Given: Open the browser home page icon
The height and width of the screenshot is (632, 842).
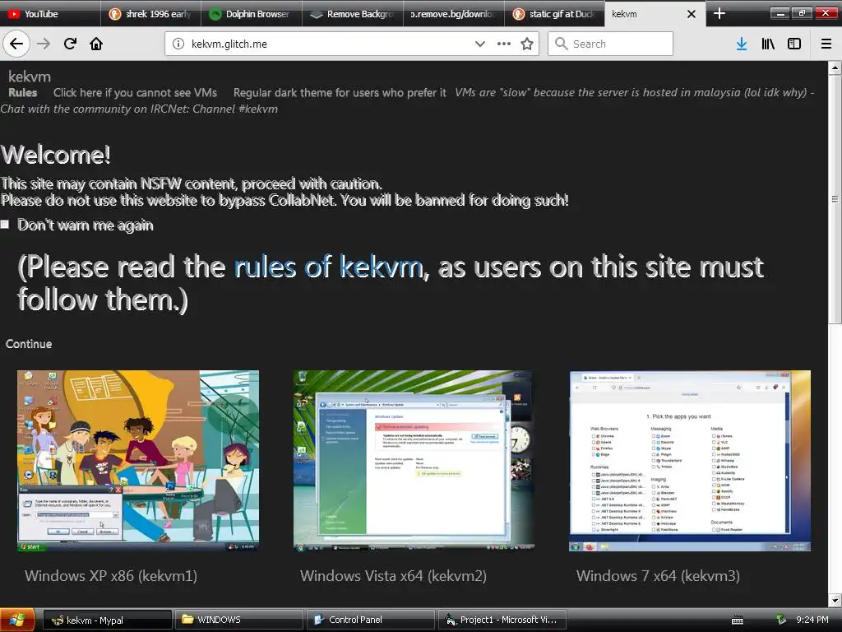Looking at the screenshot, I should click(x=96, y=44).
